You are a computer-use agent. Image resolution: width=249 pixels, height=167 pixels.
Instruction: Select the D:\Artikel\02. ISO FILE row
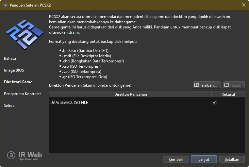[x=147, y=102]
